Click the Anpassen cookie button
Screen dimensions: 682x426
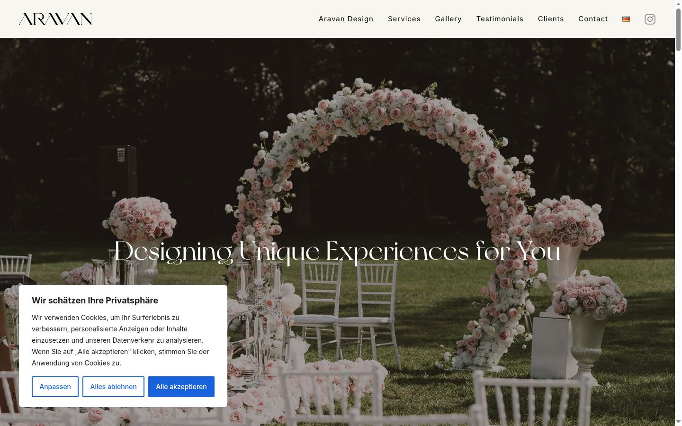pos(55,387)
